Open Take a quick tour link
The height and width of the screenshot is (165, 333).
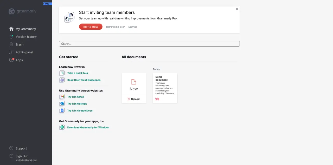(78, 73)
